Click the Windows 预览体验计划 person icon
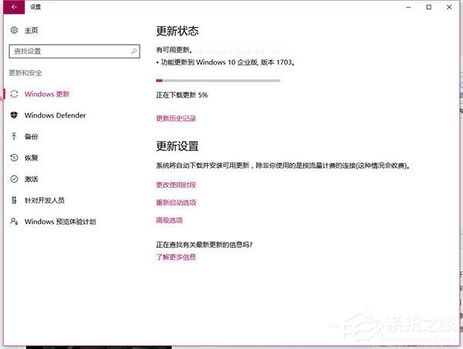 14,221
